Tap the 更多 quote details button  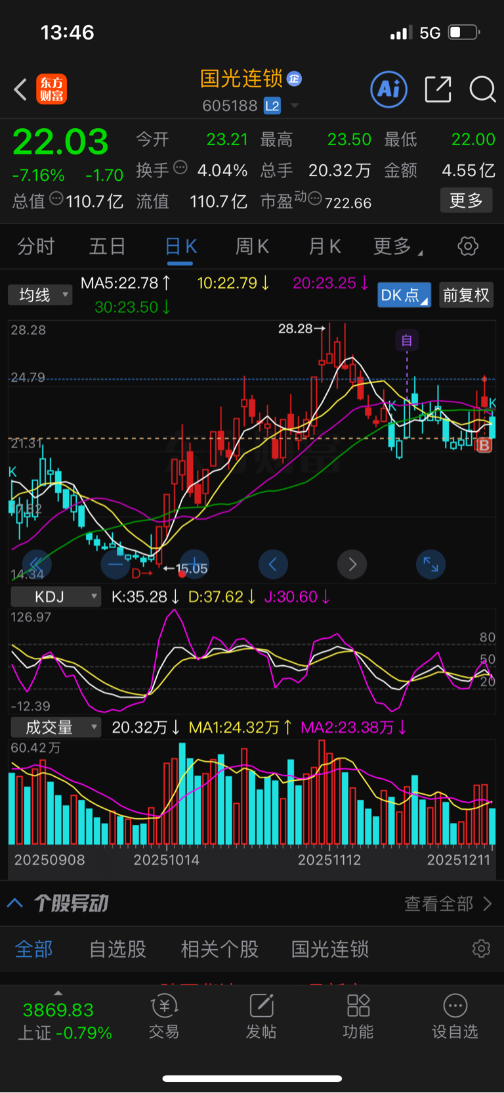click(x=466, y=200)
